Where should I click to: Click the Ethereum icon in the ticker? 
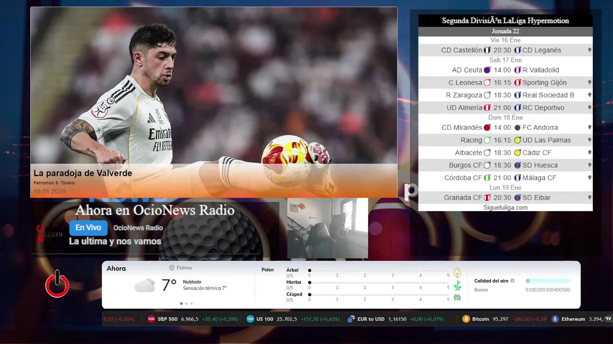pos(555,319)
